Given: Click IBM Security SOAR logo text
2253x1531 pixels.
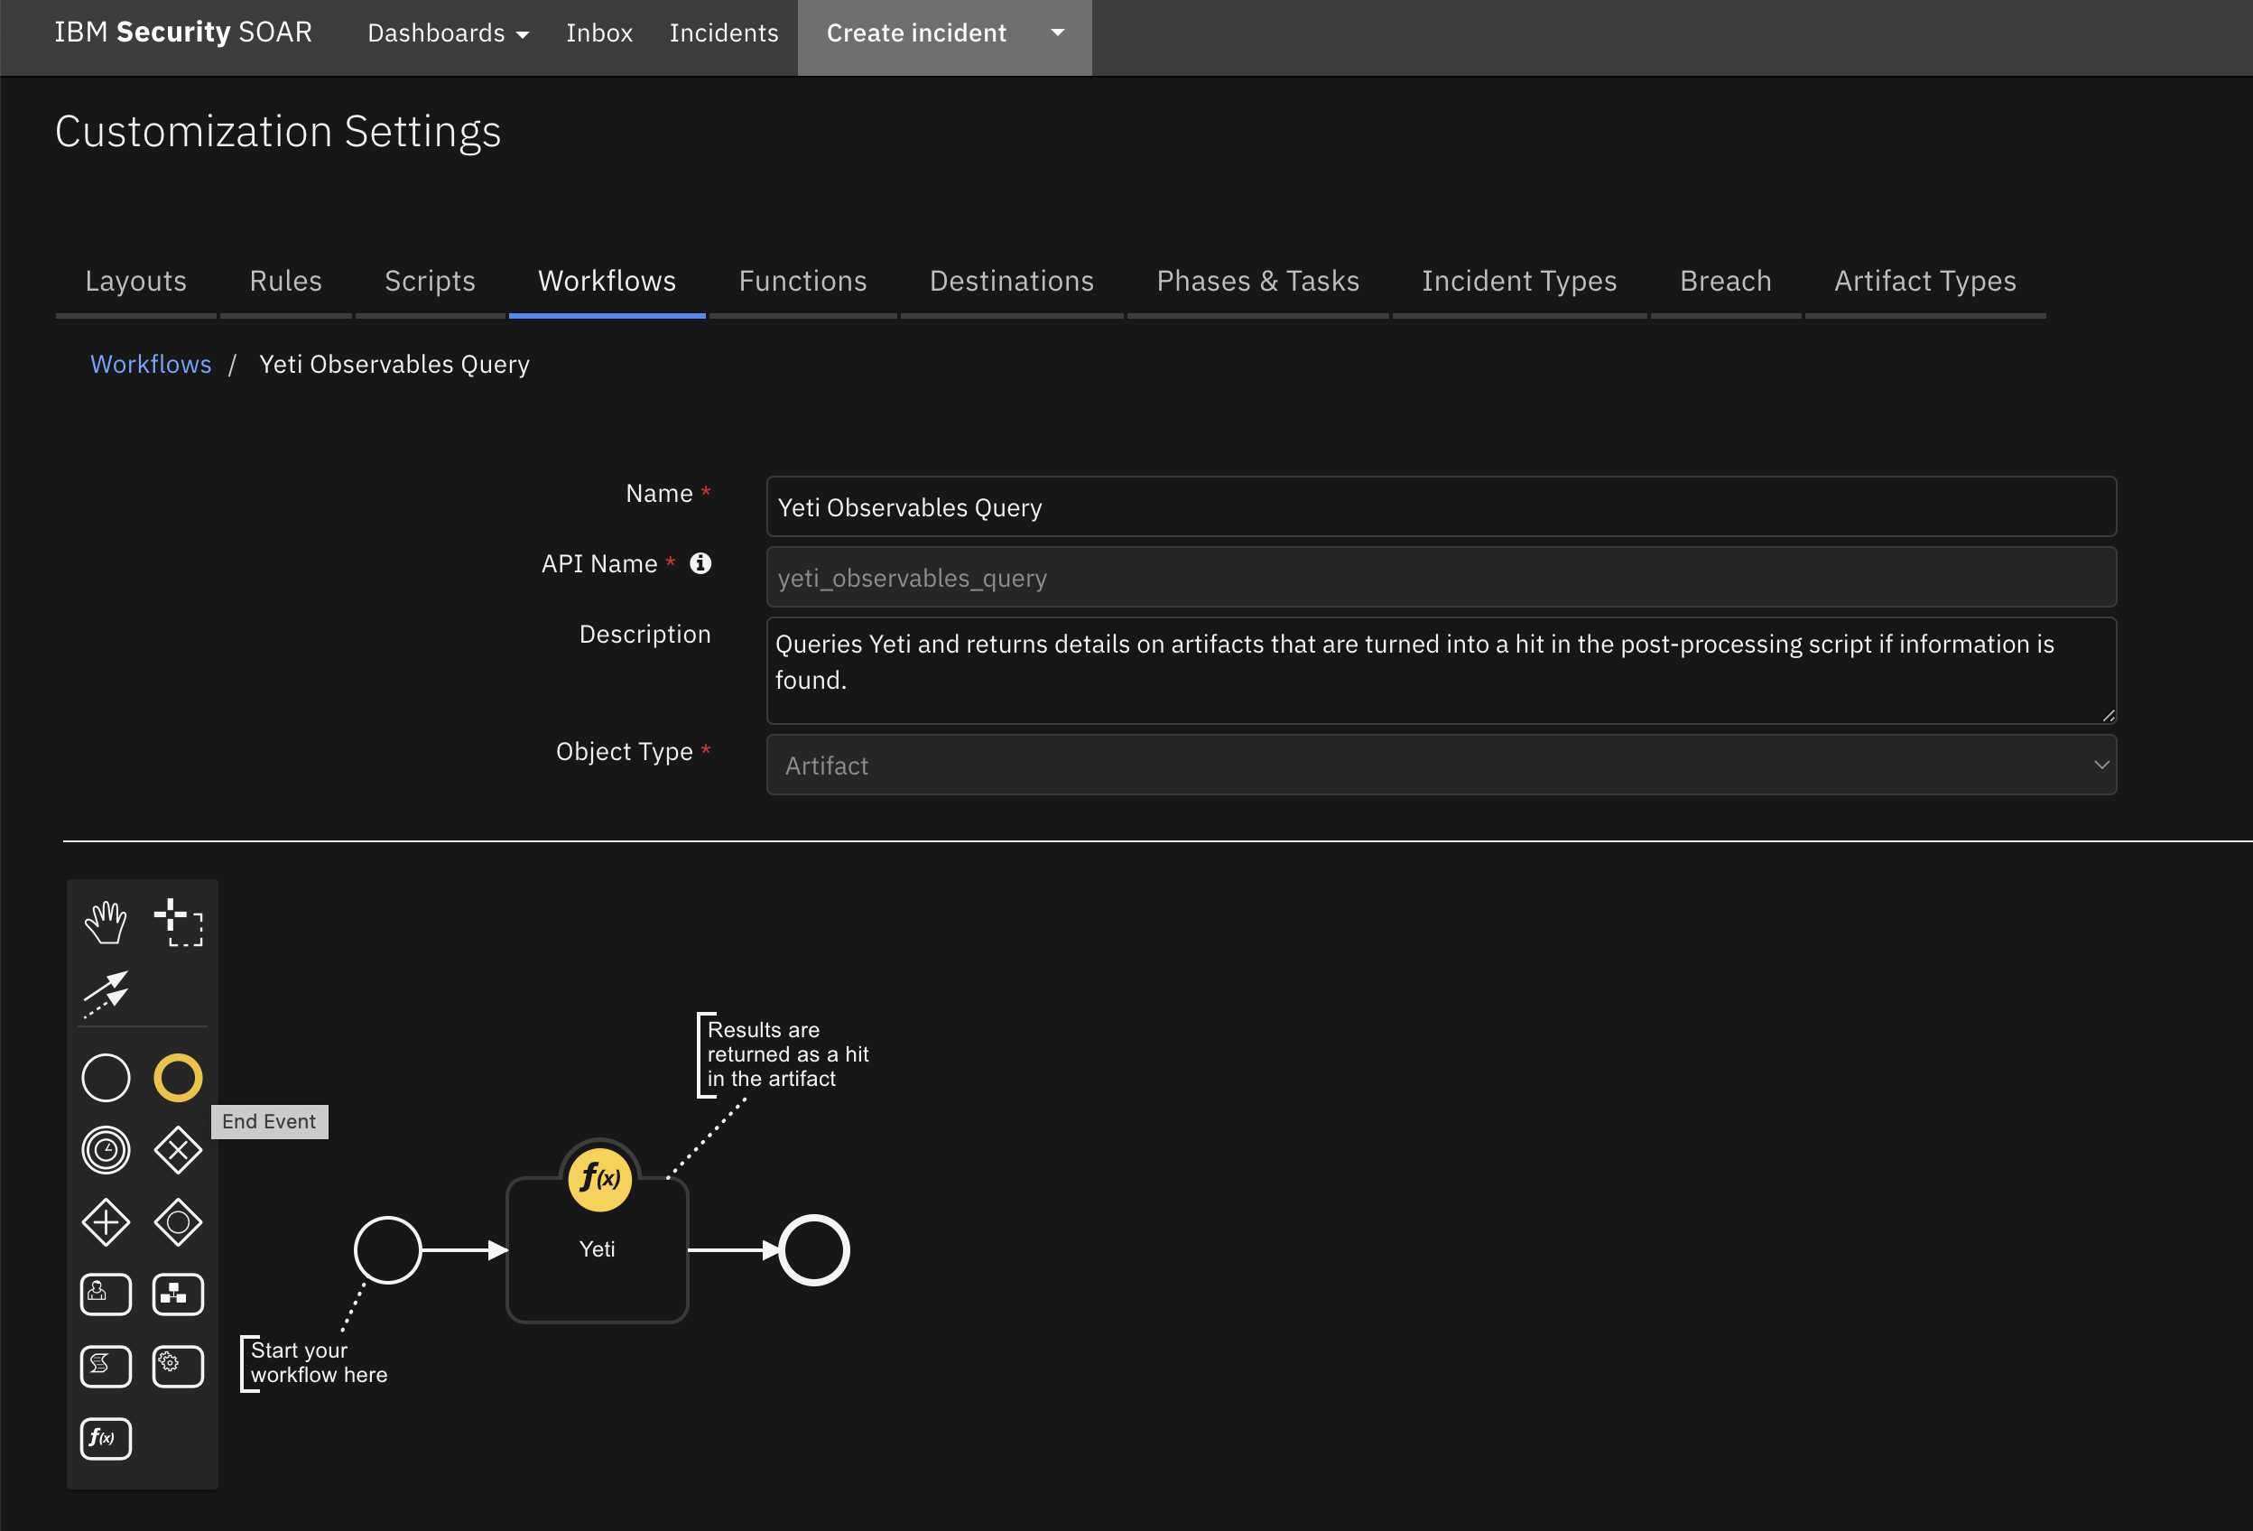Looking at the screenshot, I should (183, 32).
